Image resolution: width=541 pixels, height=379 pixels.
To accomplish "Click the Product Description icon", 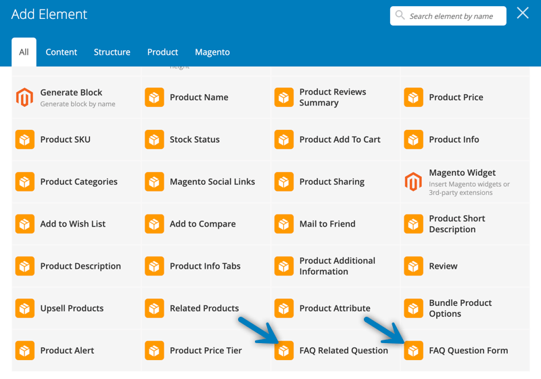I will [24, 266].
